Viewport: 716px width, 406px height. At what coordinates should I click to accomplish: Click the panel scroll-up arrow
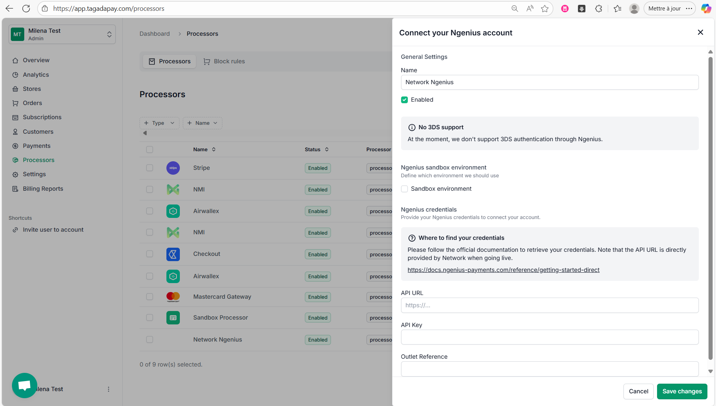(x=710, y=52)
